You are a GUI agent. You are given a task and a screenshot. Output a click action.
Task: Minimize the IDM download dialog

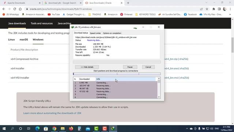click(x=143, y=27)
